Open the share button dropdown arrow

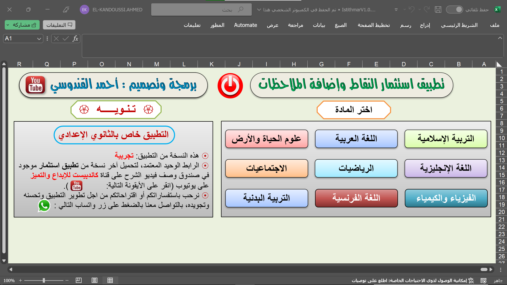pyautogui.click(x=8, y=25)
